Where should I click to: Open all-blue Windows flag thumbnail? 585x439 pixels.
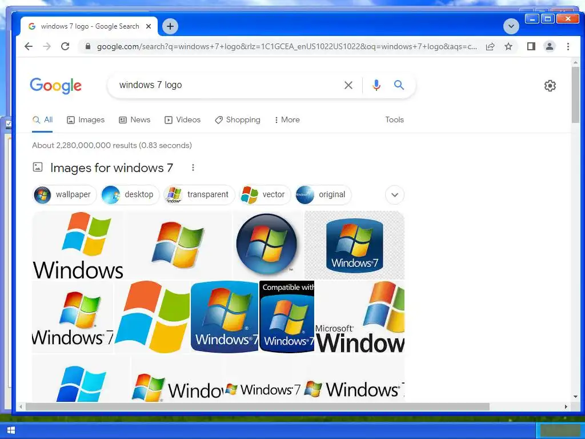tap(81, 378)
